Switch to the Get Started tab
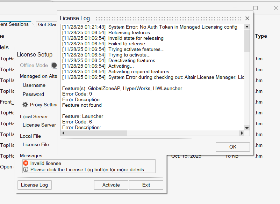The width and height of the screenshot is (280, 204). tap(47, 24)
